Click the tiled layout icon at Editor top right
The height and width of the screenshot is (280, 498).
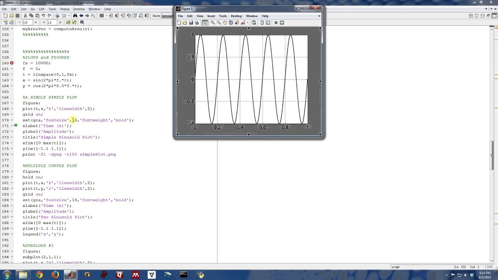471,16
